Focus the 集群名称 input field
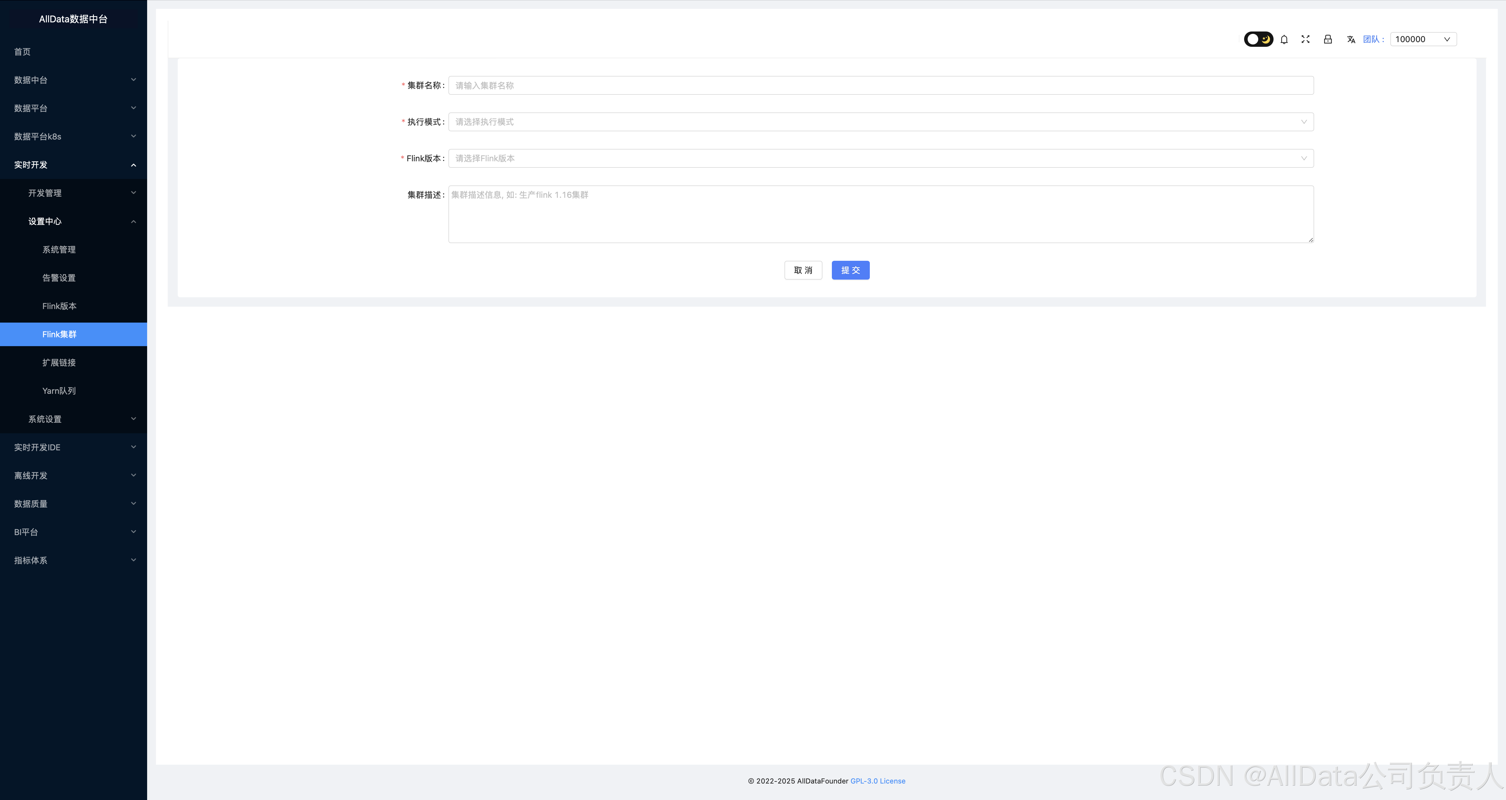This screenshot has width=1506, height=800. pyautogui.click(x=880, y=85)
